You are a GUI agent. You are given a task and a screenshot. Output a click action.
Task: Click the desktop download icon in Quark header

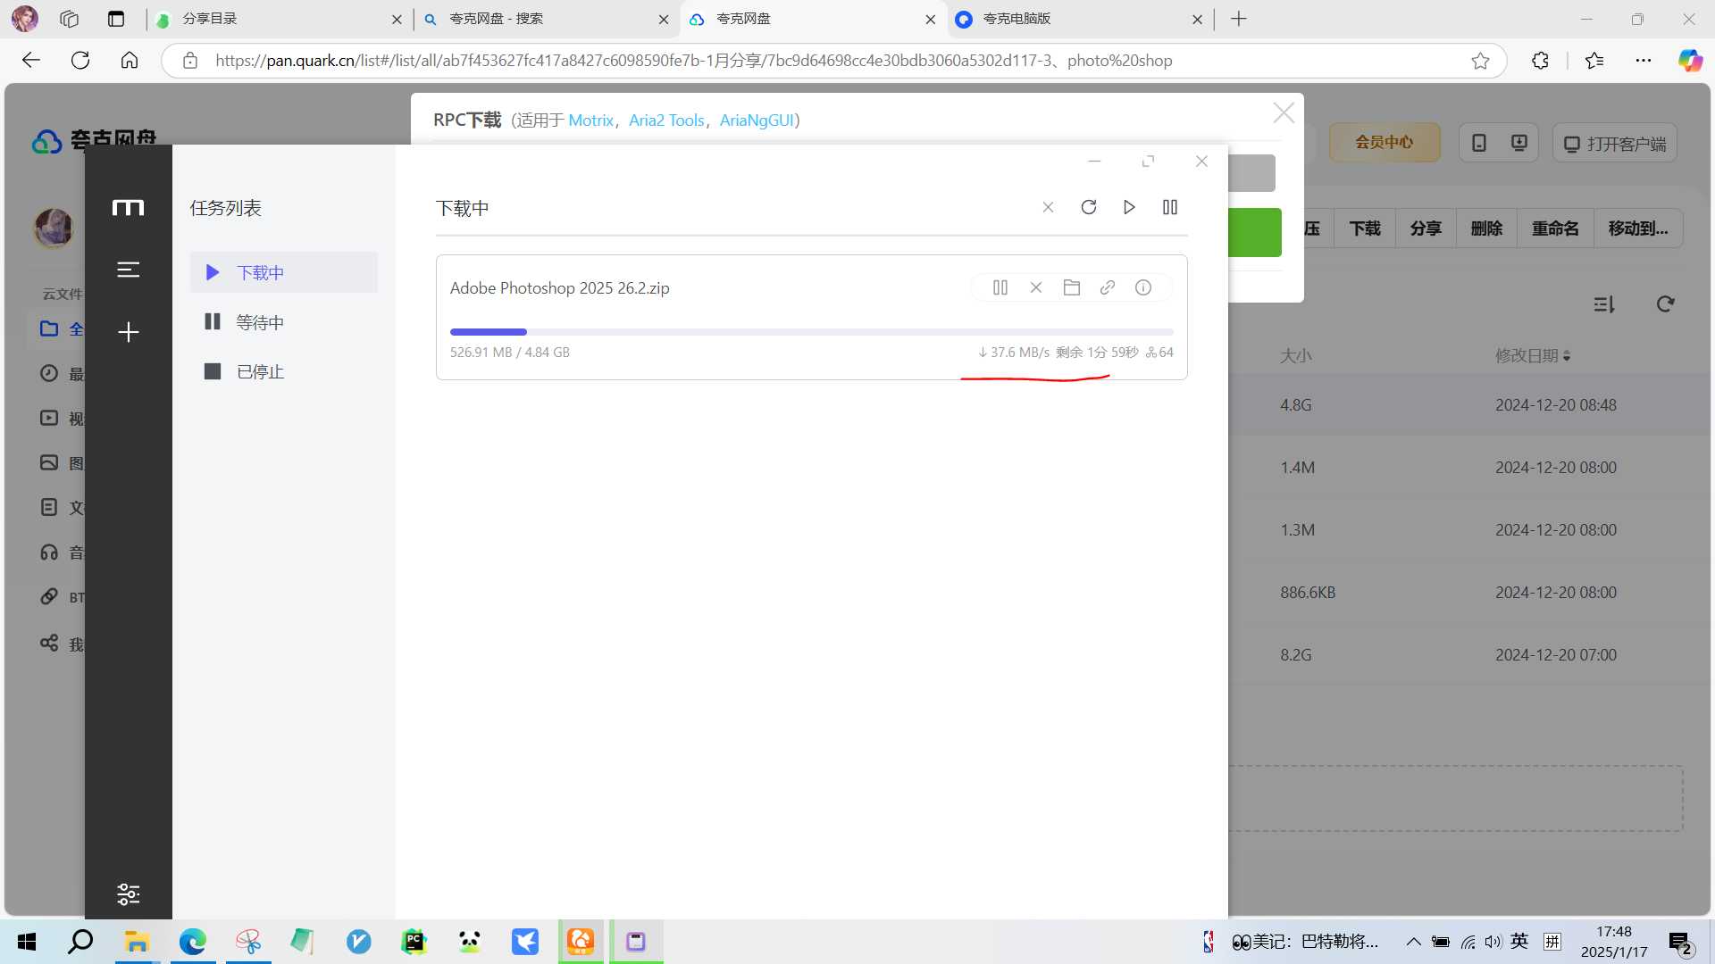1518,143
